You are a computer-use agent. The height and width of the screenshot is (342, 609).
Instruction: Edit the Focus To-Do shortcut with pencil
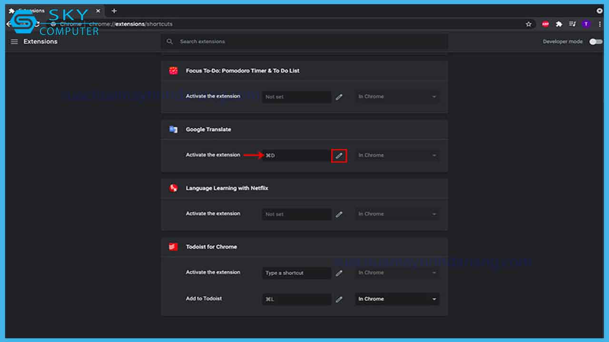pyautogui.click(x=339, y=97)
